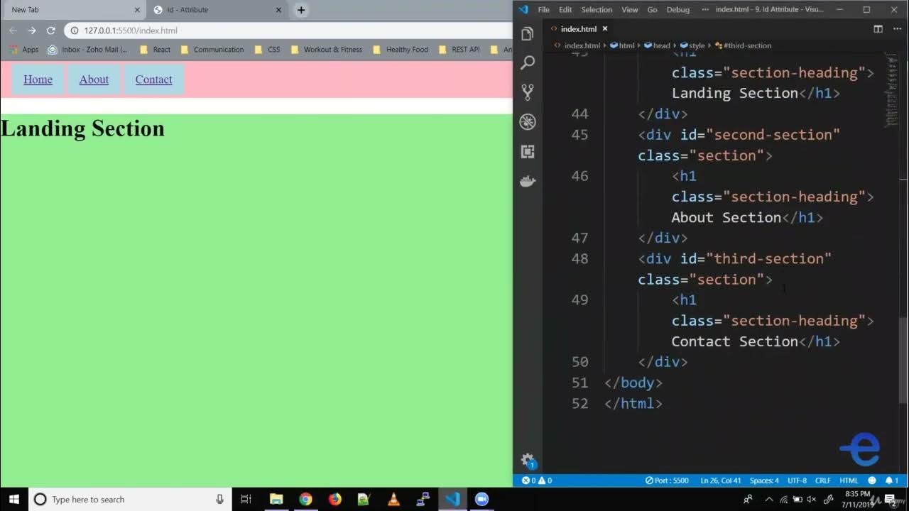
Task: Click the Windows search box
Action: point(130,499)
